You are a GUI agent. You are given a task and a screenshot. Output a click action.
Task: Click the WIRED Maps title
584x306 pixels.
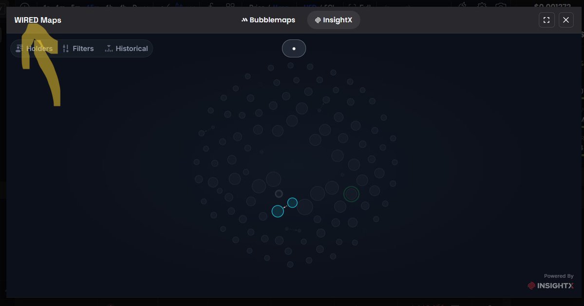38,20
